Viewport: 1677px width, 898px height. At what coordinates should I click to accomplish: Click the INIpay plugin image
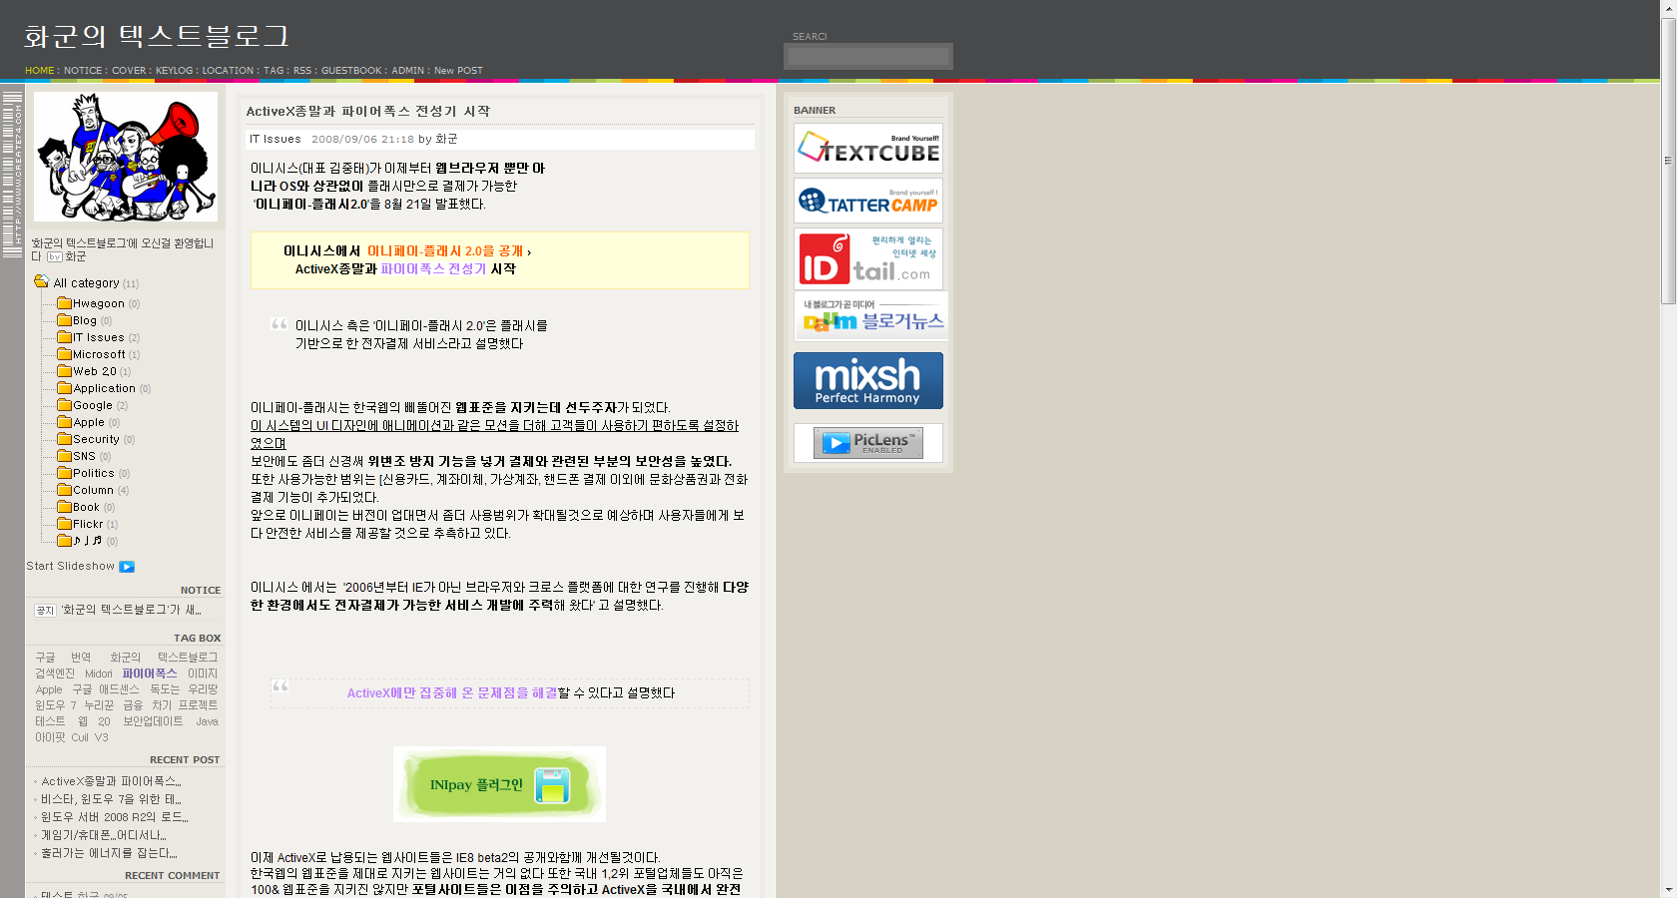(x=499, y=784)
